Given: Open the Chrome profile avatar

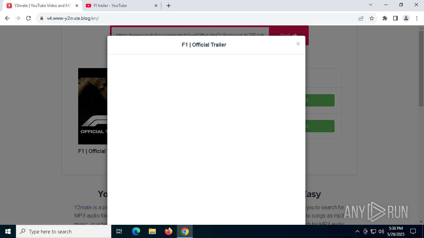Looking at the screenshot, I should pos(406,18).
